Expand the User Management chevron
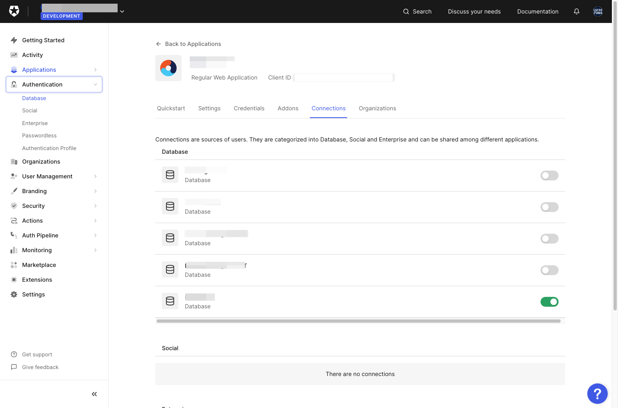This screenshot has height=408, width=618. click(95, 176)
